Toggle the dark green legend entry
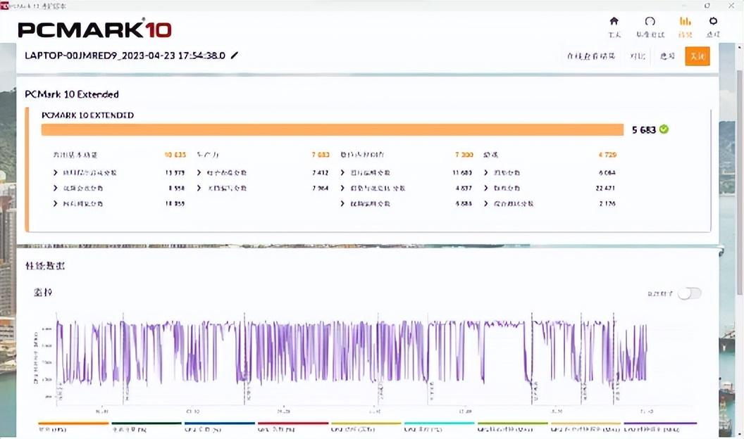This screenshot has height=439, width=744. click(x=147, y=426)
